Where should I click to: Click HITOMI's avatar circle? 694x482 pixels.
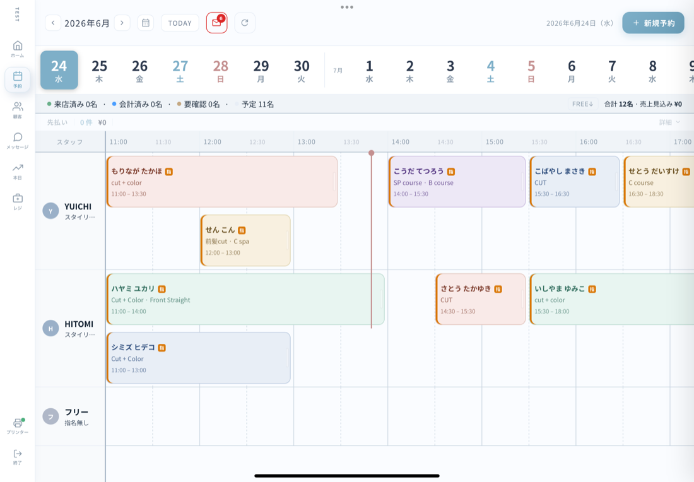(50, 329)
